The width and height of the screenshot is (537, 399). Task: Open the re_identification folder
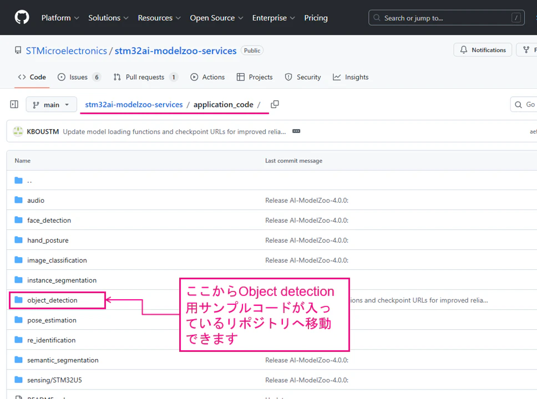(x=52, y=340)
